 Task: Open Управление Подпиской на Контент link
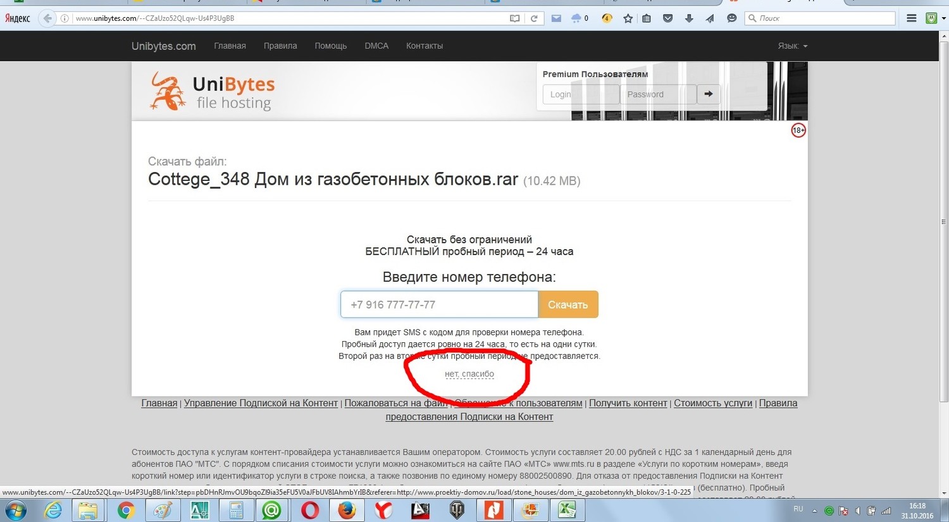[261, 403]
